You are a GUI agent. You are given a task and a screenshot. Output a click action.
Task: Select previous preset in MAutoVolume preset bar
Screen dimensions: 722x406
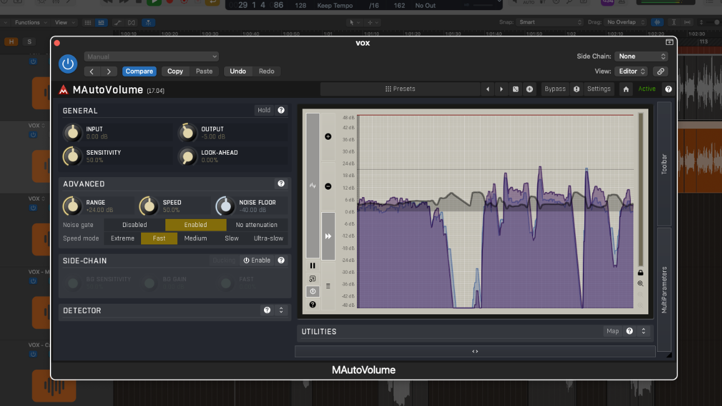(x=487, y=89)
